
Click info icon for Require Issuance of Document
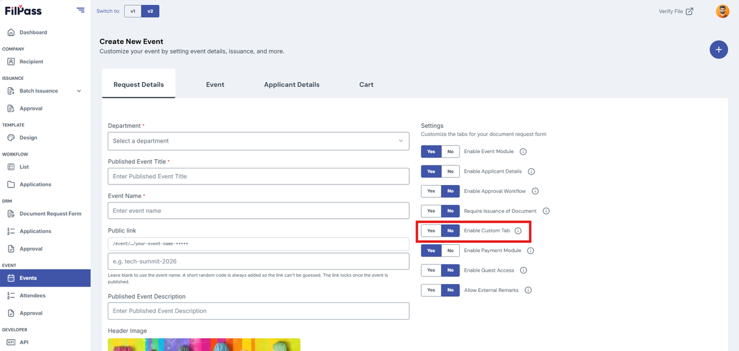546,211
